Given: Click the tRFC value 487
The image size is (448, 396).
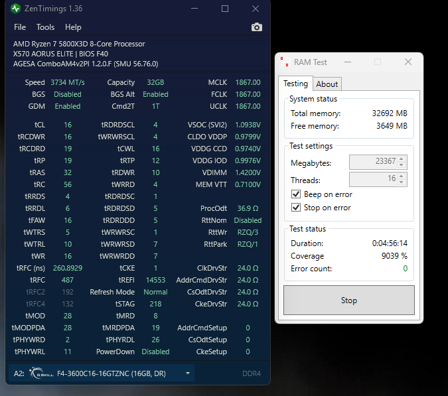Looking at the screenshot, I should (68, 280).
